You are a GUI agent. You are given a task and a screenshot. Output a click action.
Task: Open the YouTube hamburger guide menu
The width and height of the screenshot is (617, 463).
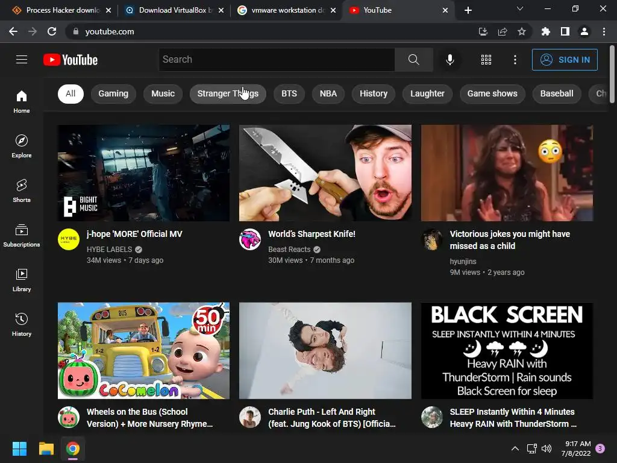[x=22, y=60]
